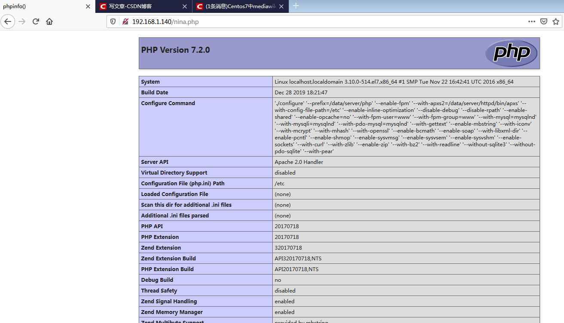The image size is (564, 323).
Task: Click the PHP Extension label
Action: pos(160,237)
